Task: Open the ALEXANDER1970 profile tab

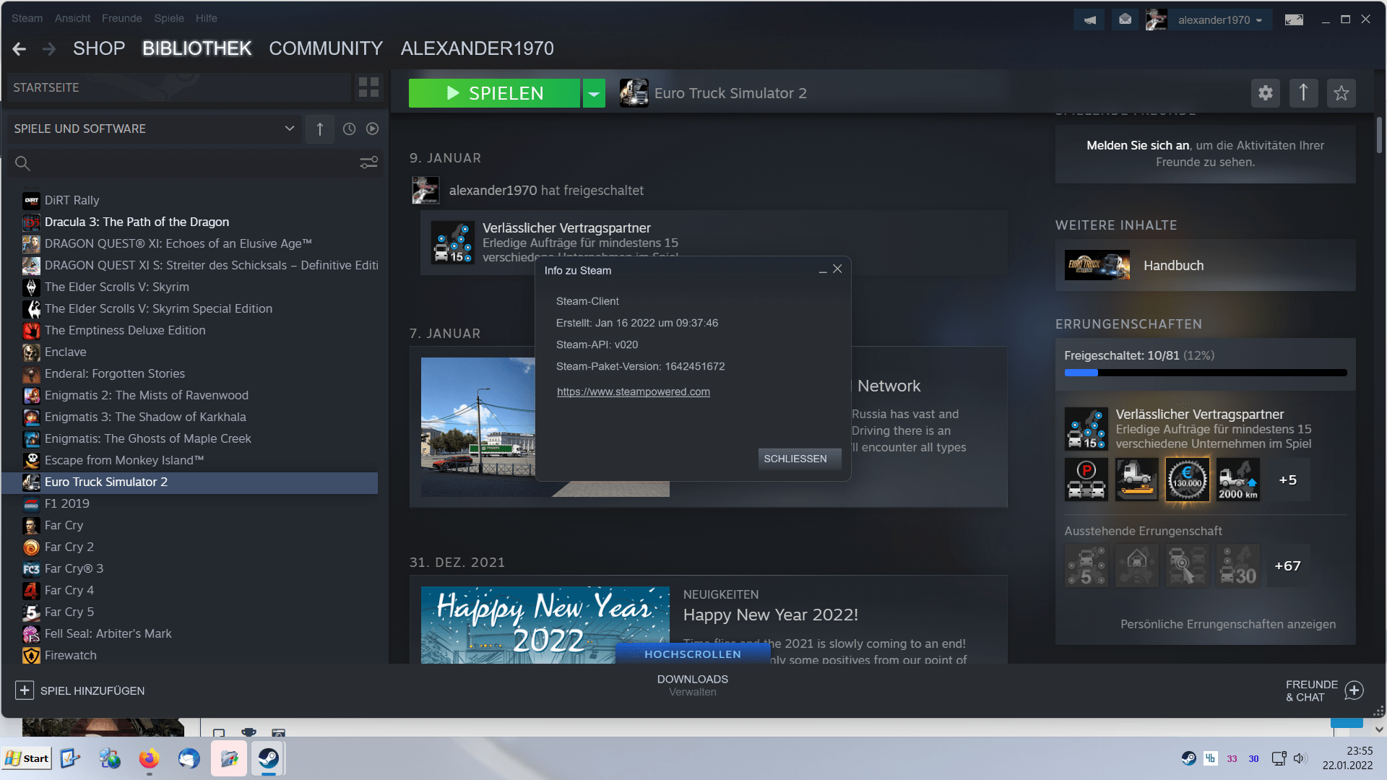Action: (477, 48)
